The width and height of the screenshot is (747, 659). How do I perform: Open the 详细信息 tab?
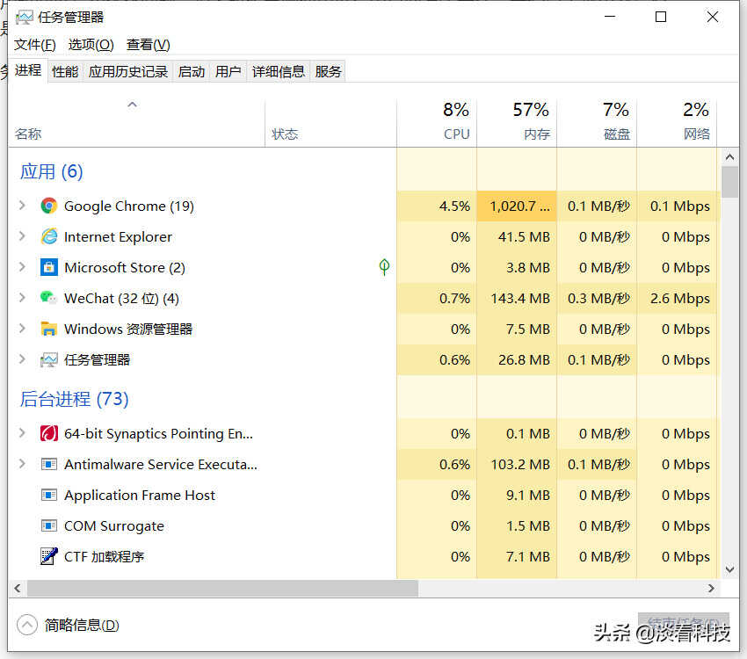pos(279,72)
